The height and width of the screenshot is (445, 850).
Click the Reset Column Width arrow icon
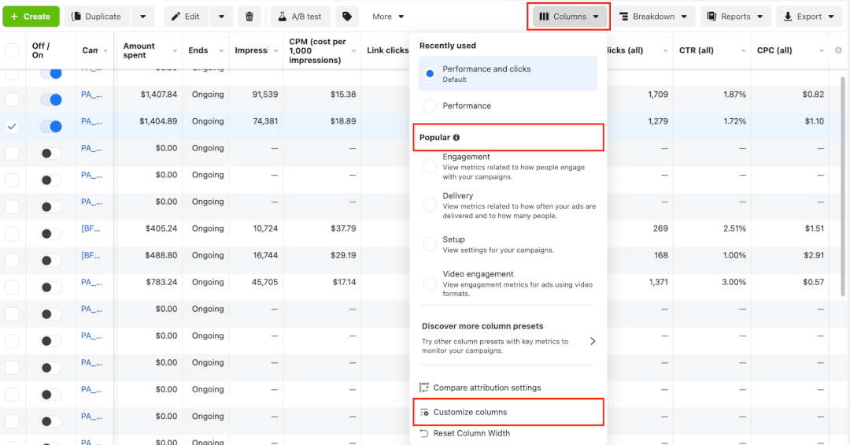coord(424,433)
